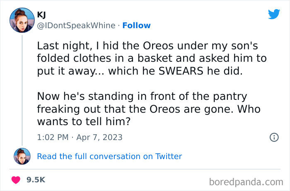The height and width of the screenshot is (191, 290).
Task: Open KJ's large profile avatar
Action: pyautogui.click(x=22, y=21)
